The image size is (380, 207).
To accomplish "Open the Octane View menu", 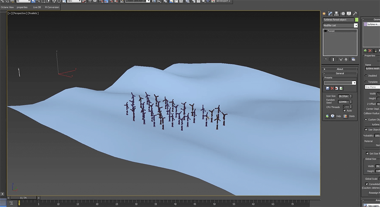I will 7,7.
